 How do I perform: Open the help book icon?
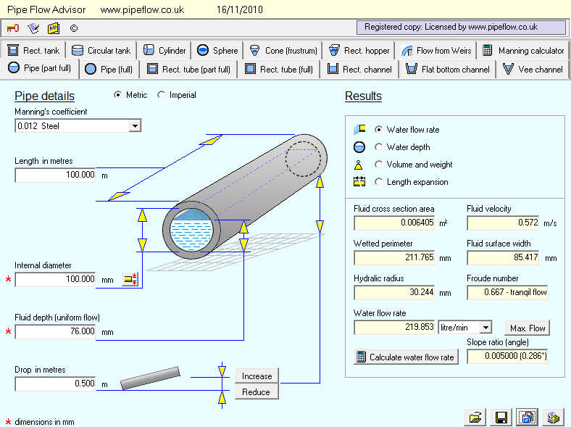coord(54,28)
